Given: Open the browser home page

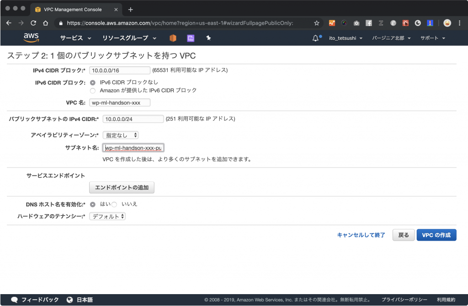Looking at the screenshot, I should tap(45, 23).
